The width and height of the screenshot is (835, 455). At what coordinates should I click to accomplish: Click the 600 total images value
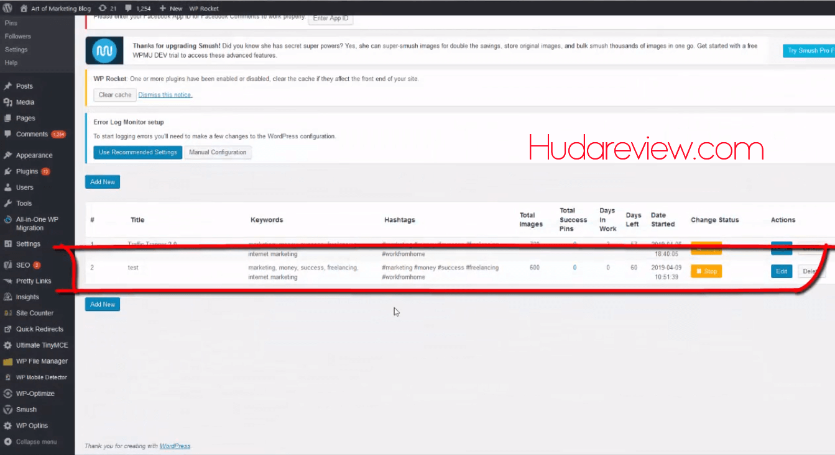pos(534,268)
